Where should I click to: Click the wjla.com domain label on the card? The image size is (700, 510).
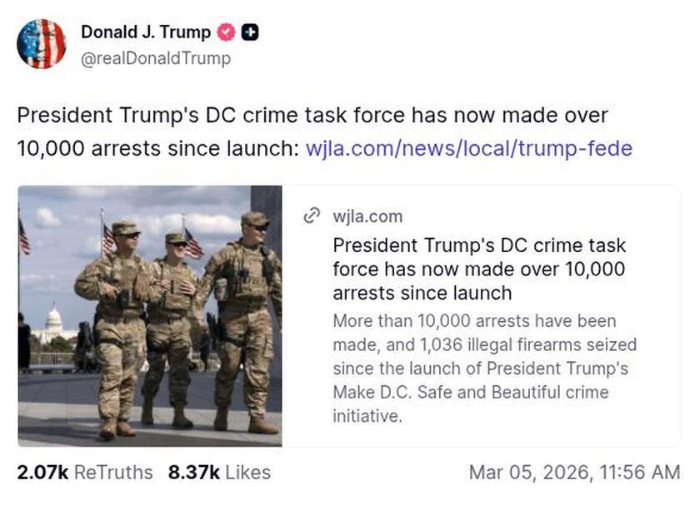366,216
